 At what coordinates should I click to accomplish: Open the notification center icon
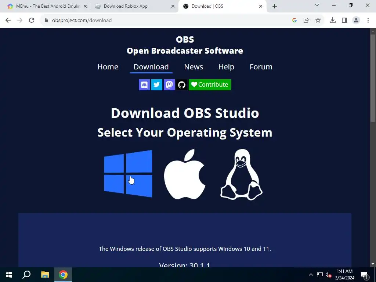pyautogui.click(x=364, y=275)
